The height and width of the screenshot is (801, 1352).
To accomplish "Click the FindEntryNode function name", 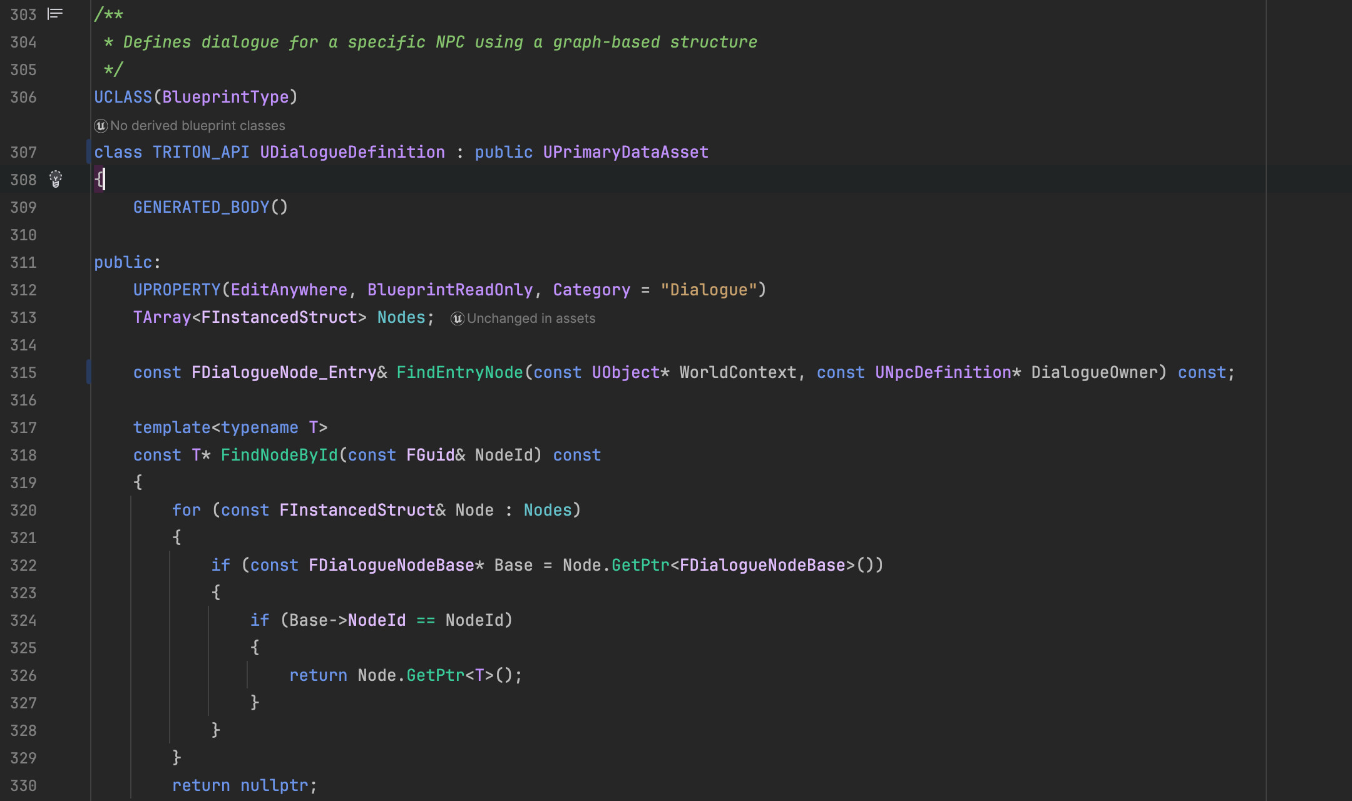I will tap(459, 372).
